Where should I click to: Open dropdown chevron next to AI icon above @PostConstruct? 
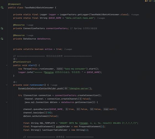pyautogui.click(x=16, y=59)
